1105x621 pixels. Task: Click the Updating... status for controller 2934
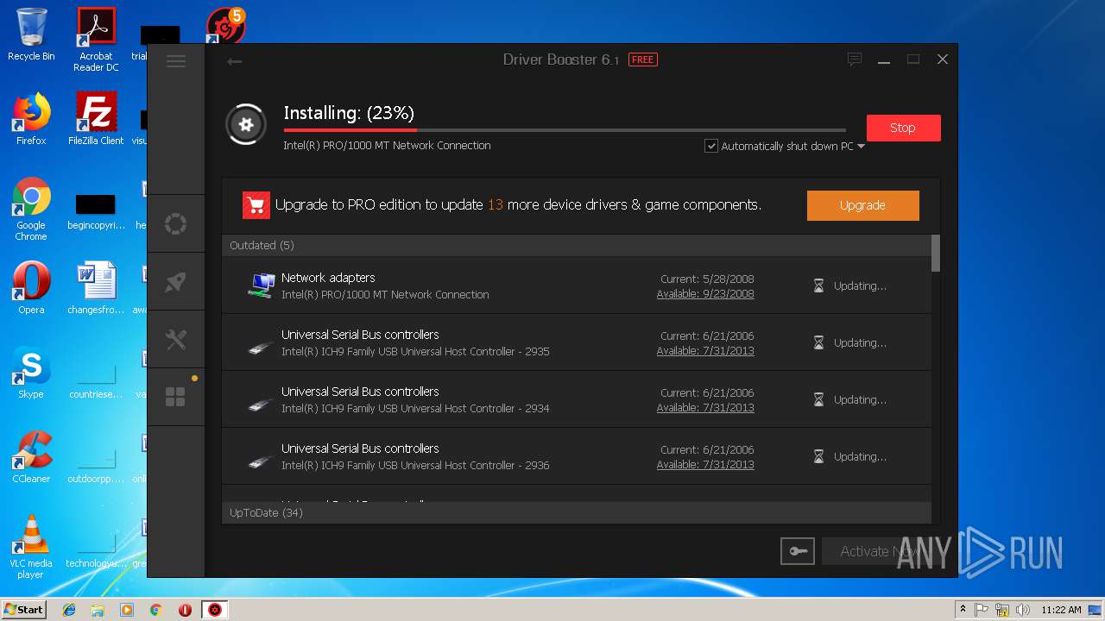(860, 400)
